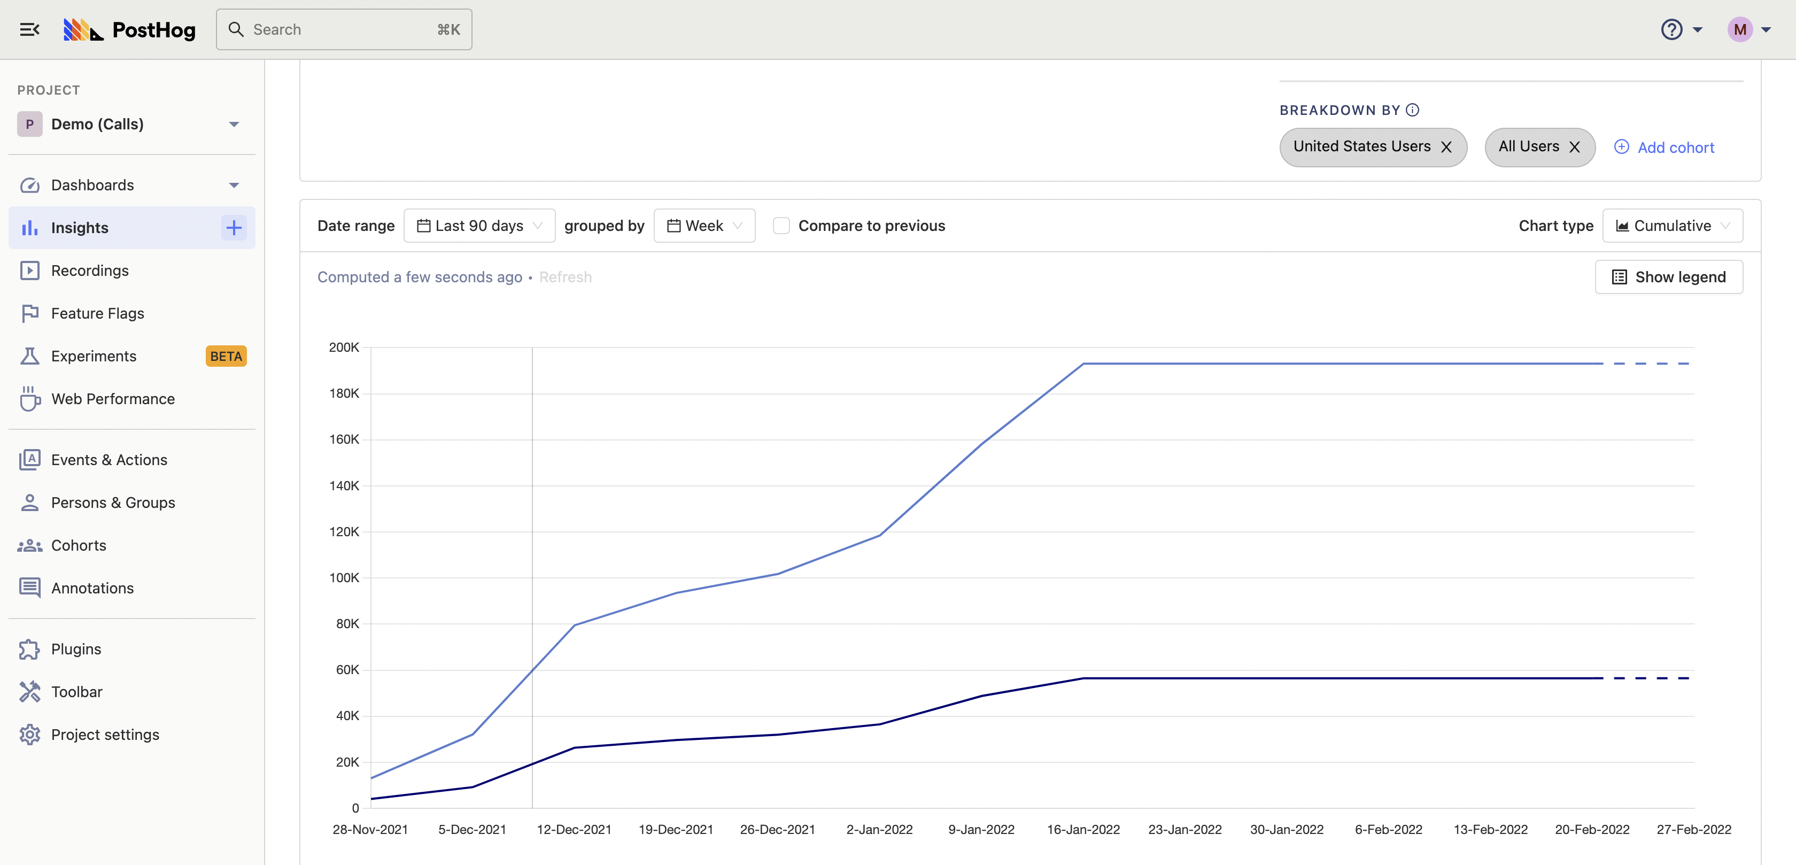Open the Recordings section icon

(x=29, y=270)
